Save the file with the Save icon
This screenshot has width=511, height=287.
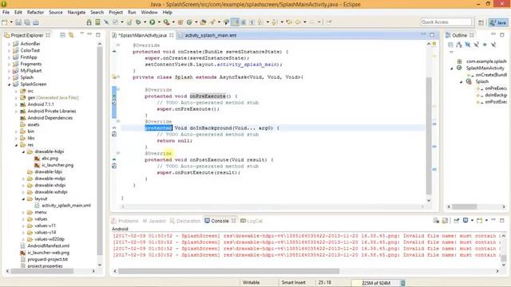pos(18,22)
